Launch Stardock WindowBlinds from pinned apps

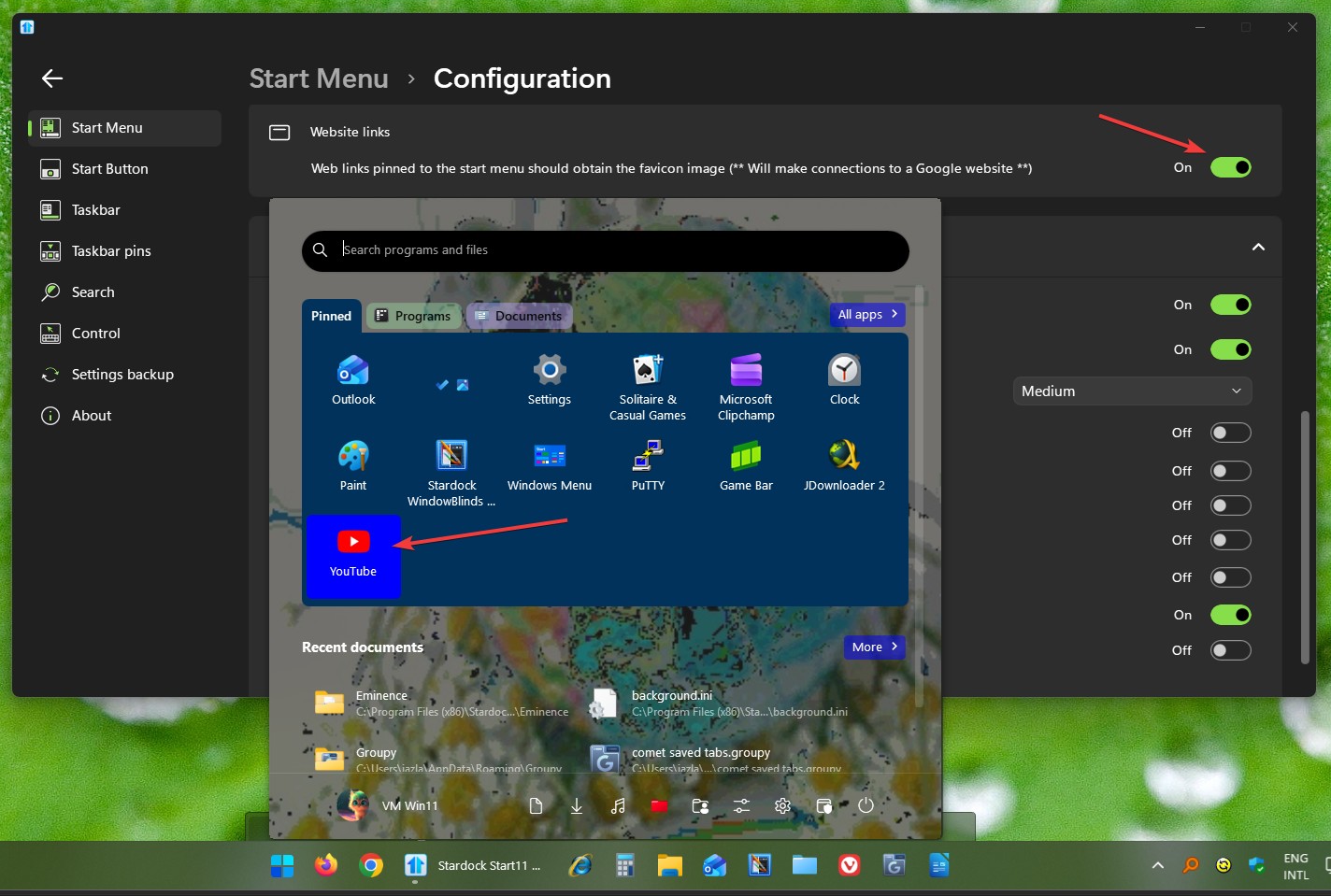pyautogui.click(x=451, y=472)
